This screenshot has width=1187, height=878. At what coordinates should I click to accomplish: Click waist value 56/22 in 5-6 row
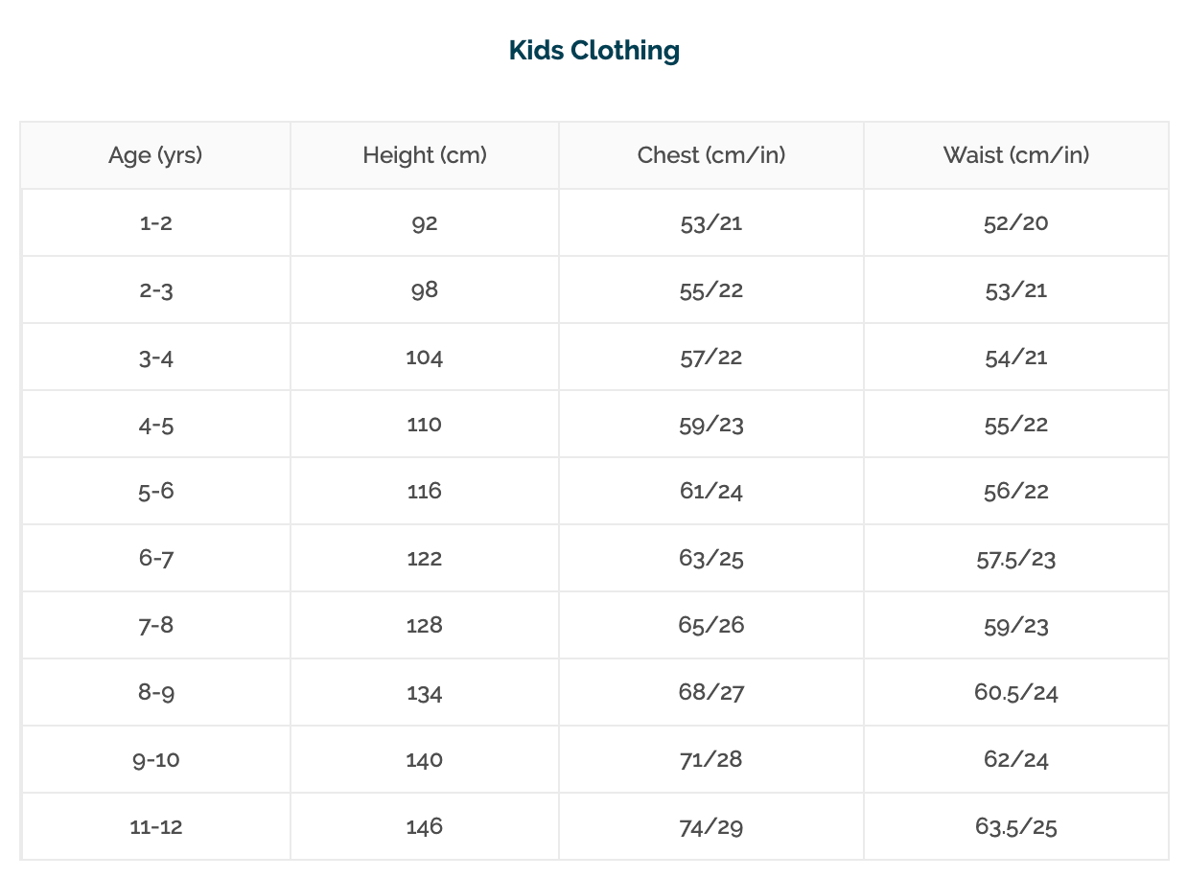click(1016, 491)
